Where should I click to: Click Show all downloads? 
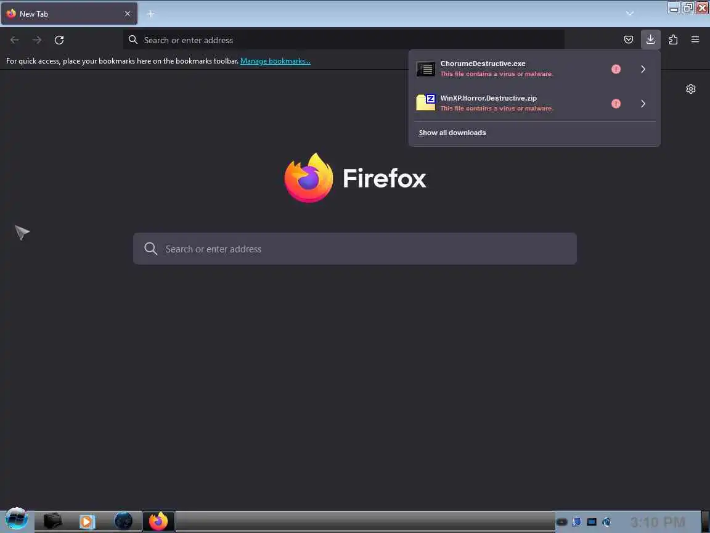[452, 133]
